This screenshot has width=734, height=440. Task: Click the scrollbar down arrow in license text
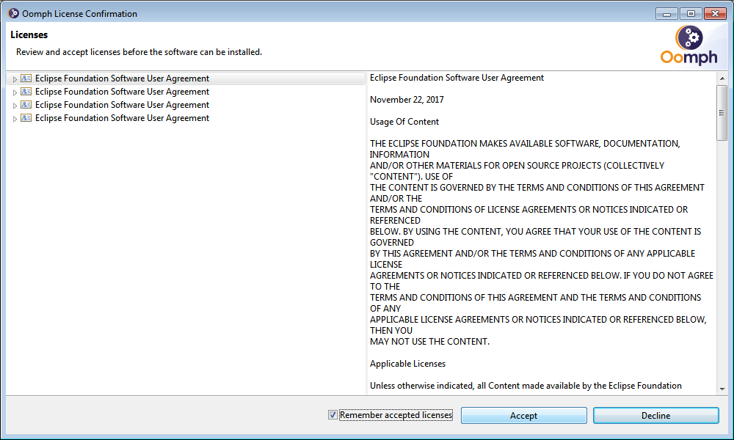click(x=722, y=389)
